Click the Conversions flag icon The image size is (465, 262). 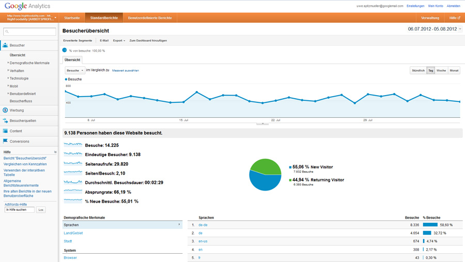[5, 141]
